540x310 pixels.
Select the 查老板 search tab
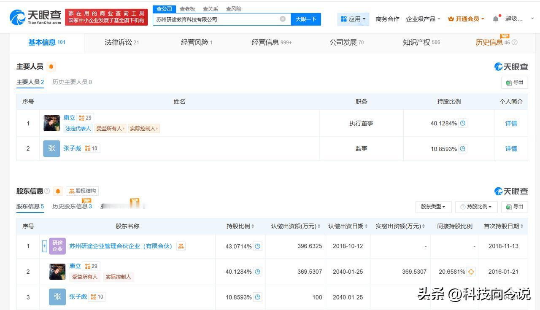click(x=187, y=8)
